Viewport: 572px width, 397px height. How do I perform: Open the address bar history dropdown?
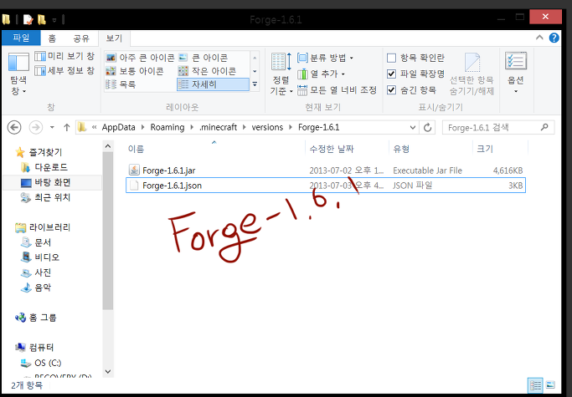[413, 128]
